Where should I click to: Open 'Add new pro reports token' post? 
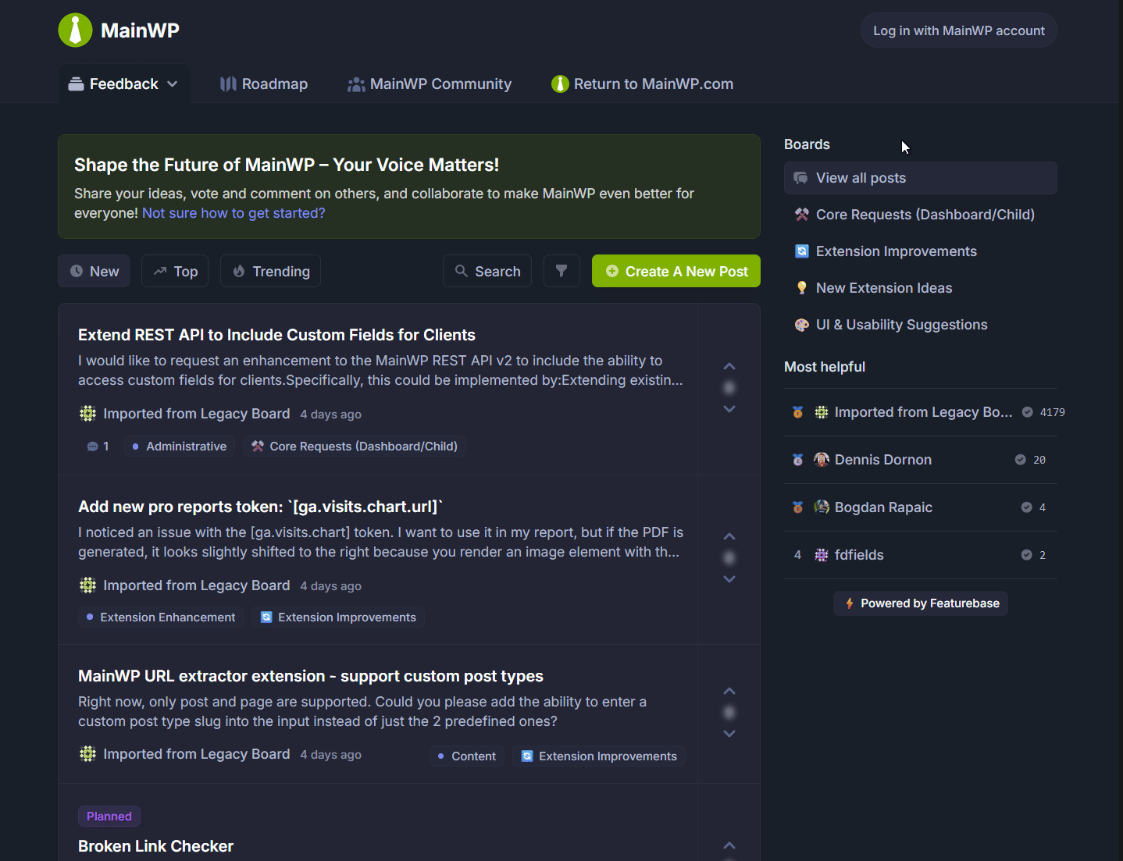pos(260,507)
